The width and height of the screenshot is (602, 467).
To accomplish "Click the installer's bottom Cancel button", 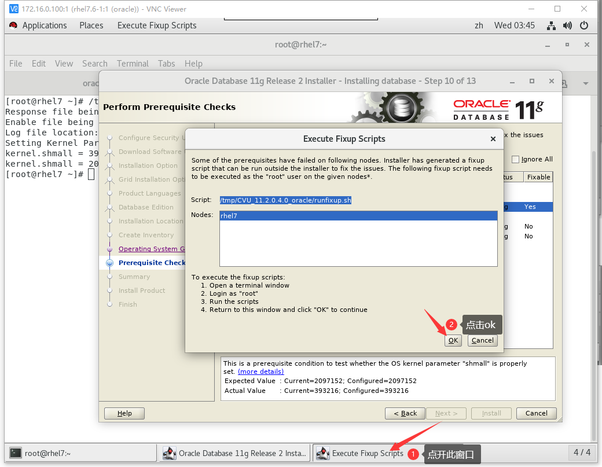I will [537, 413].
